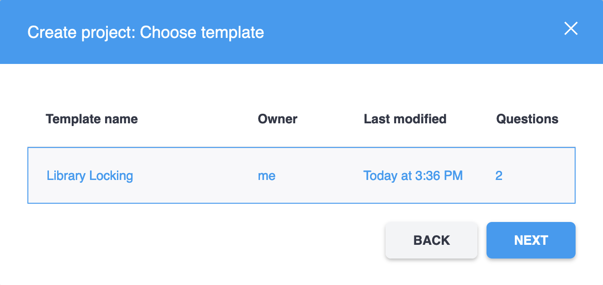This screenshot has height=285, width=603.
Task: Click the "3:36 PM" time text
Action: (439, 176)
